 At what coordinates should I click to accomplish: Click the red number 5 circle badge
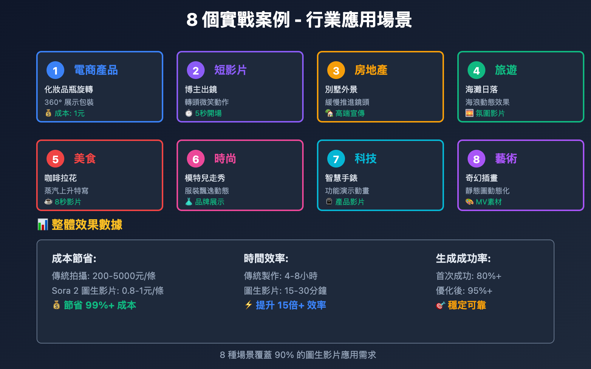tap(55, 159)
